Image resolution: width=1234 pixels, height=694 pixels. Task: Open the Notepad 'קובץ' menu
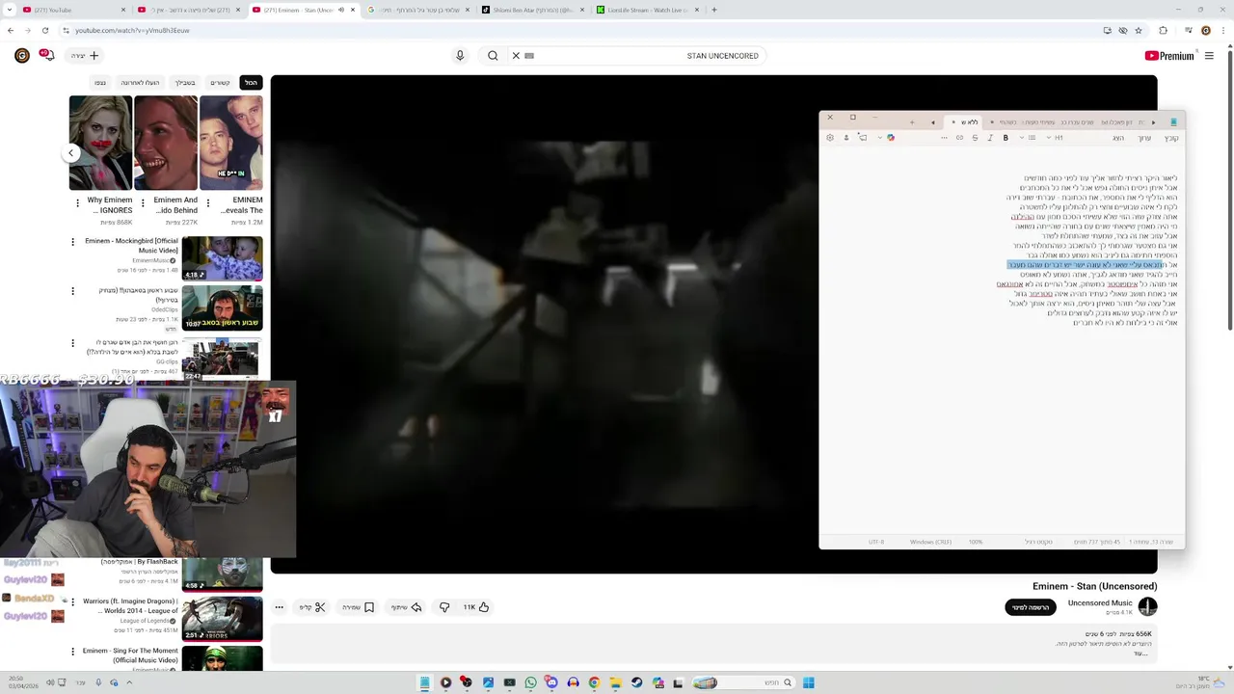click(x=1171, y=138)
